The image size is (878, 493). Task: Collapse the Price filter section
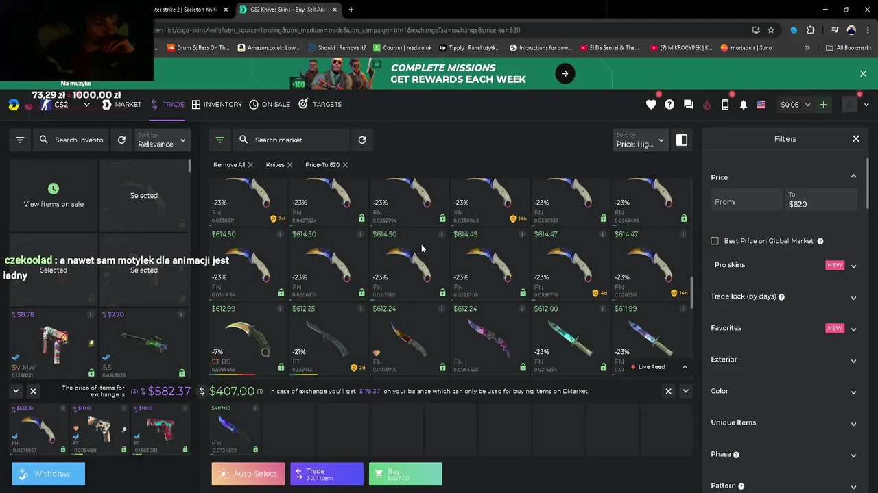(x=853, y=177)
